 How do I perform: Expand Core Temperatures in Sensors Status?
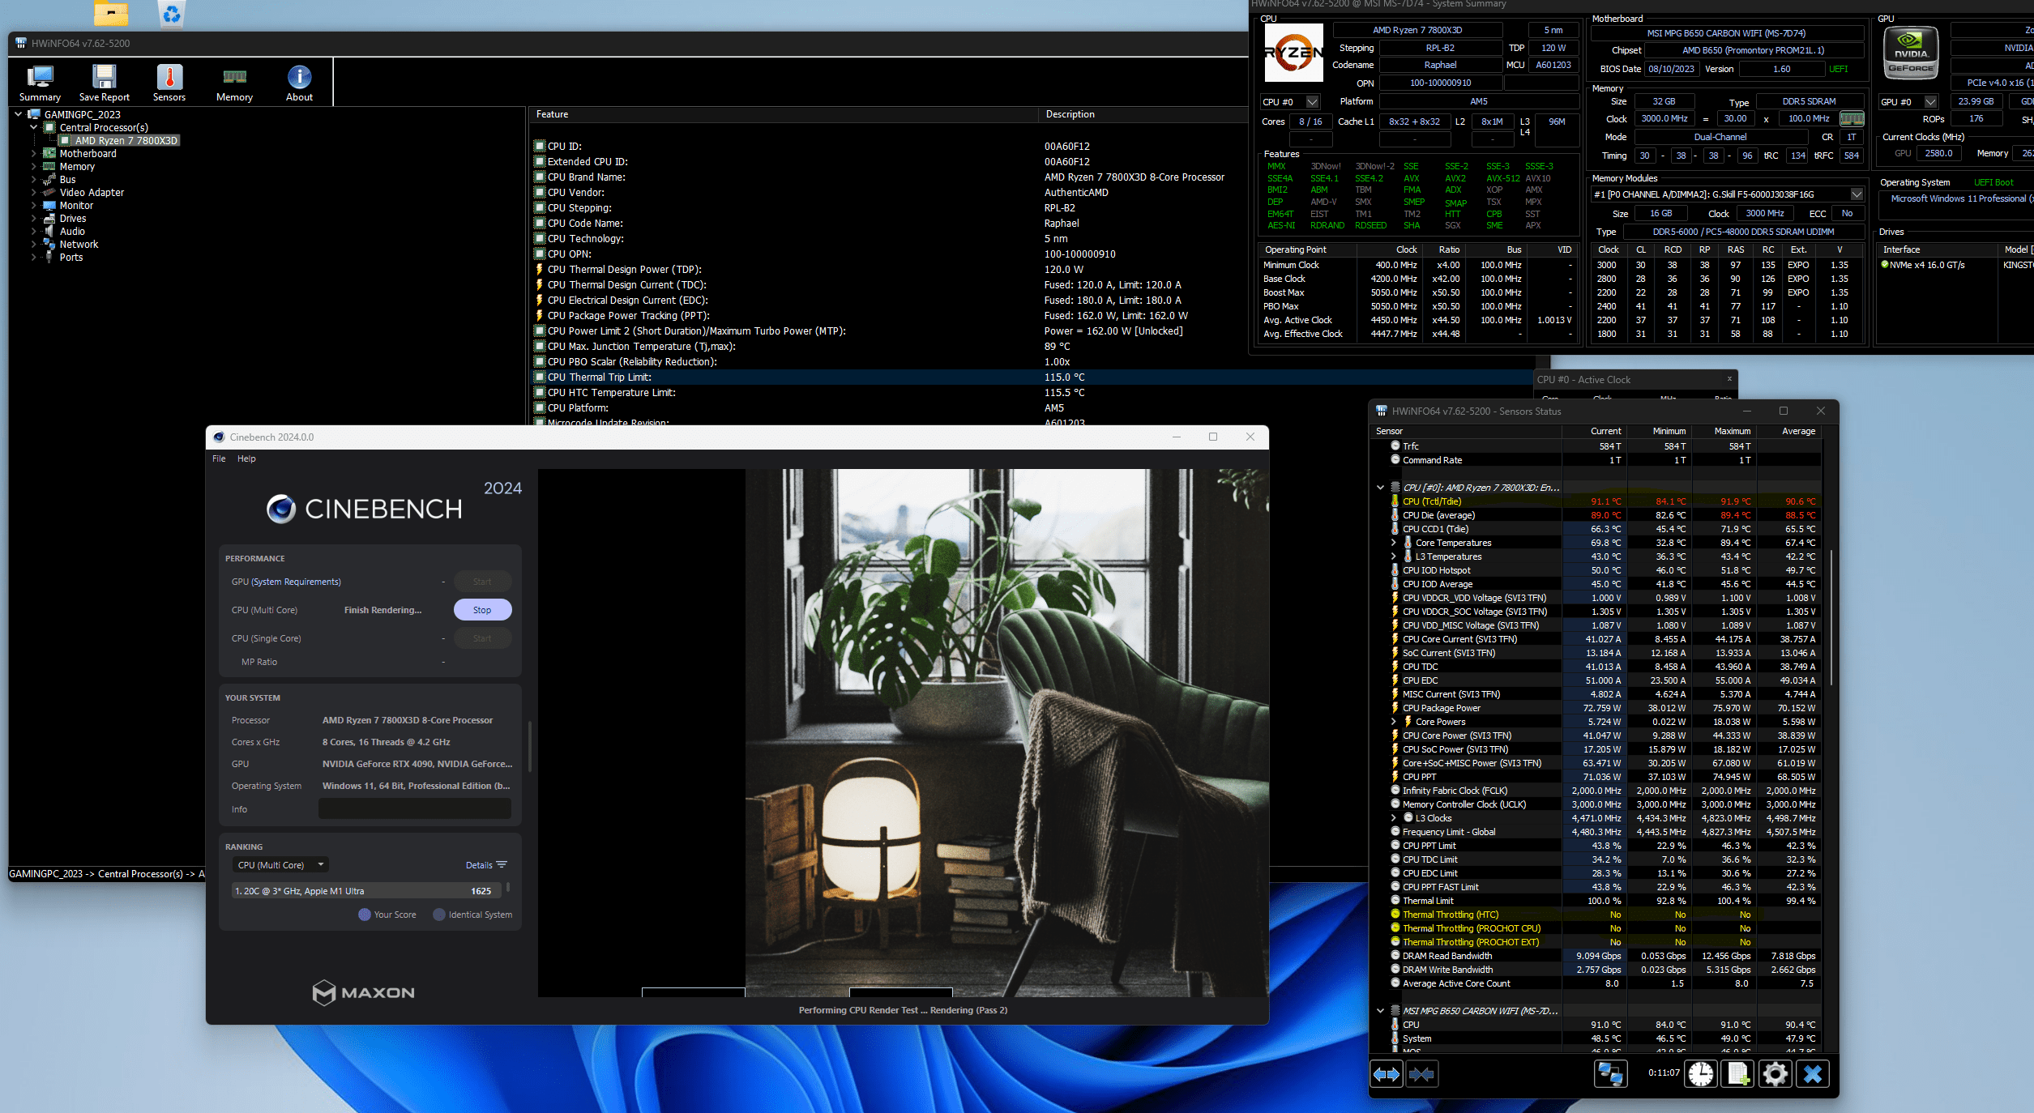tap(1394, 543)
